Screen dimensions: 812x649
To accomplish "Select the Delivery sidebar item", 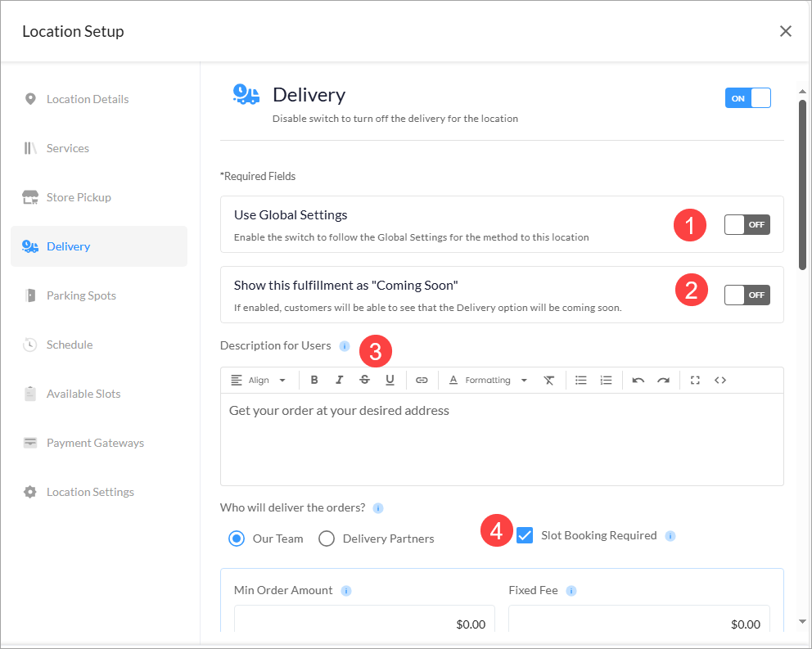I will (99, 246).
